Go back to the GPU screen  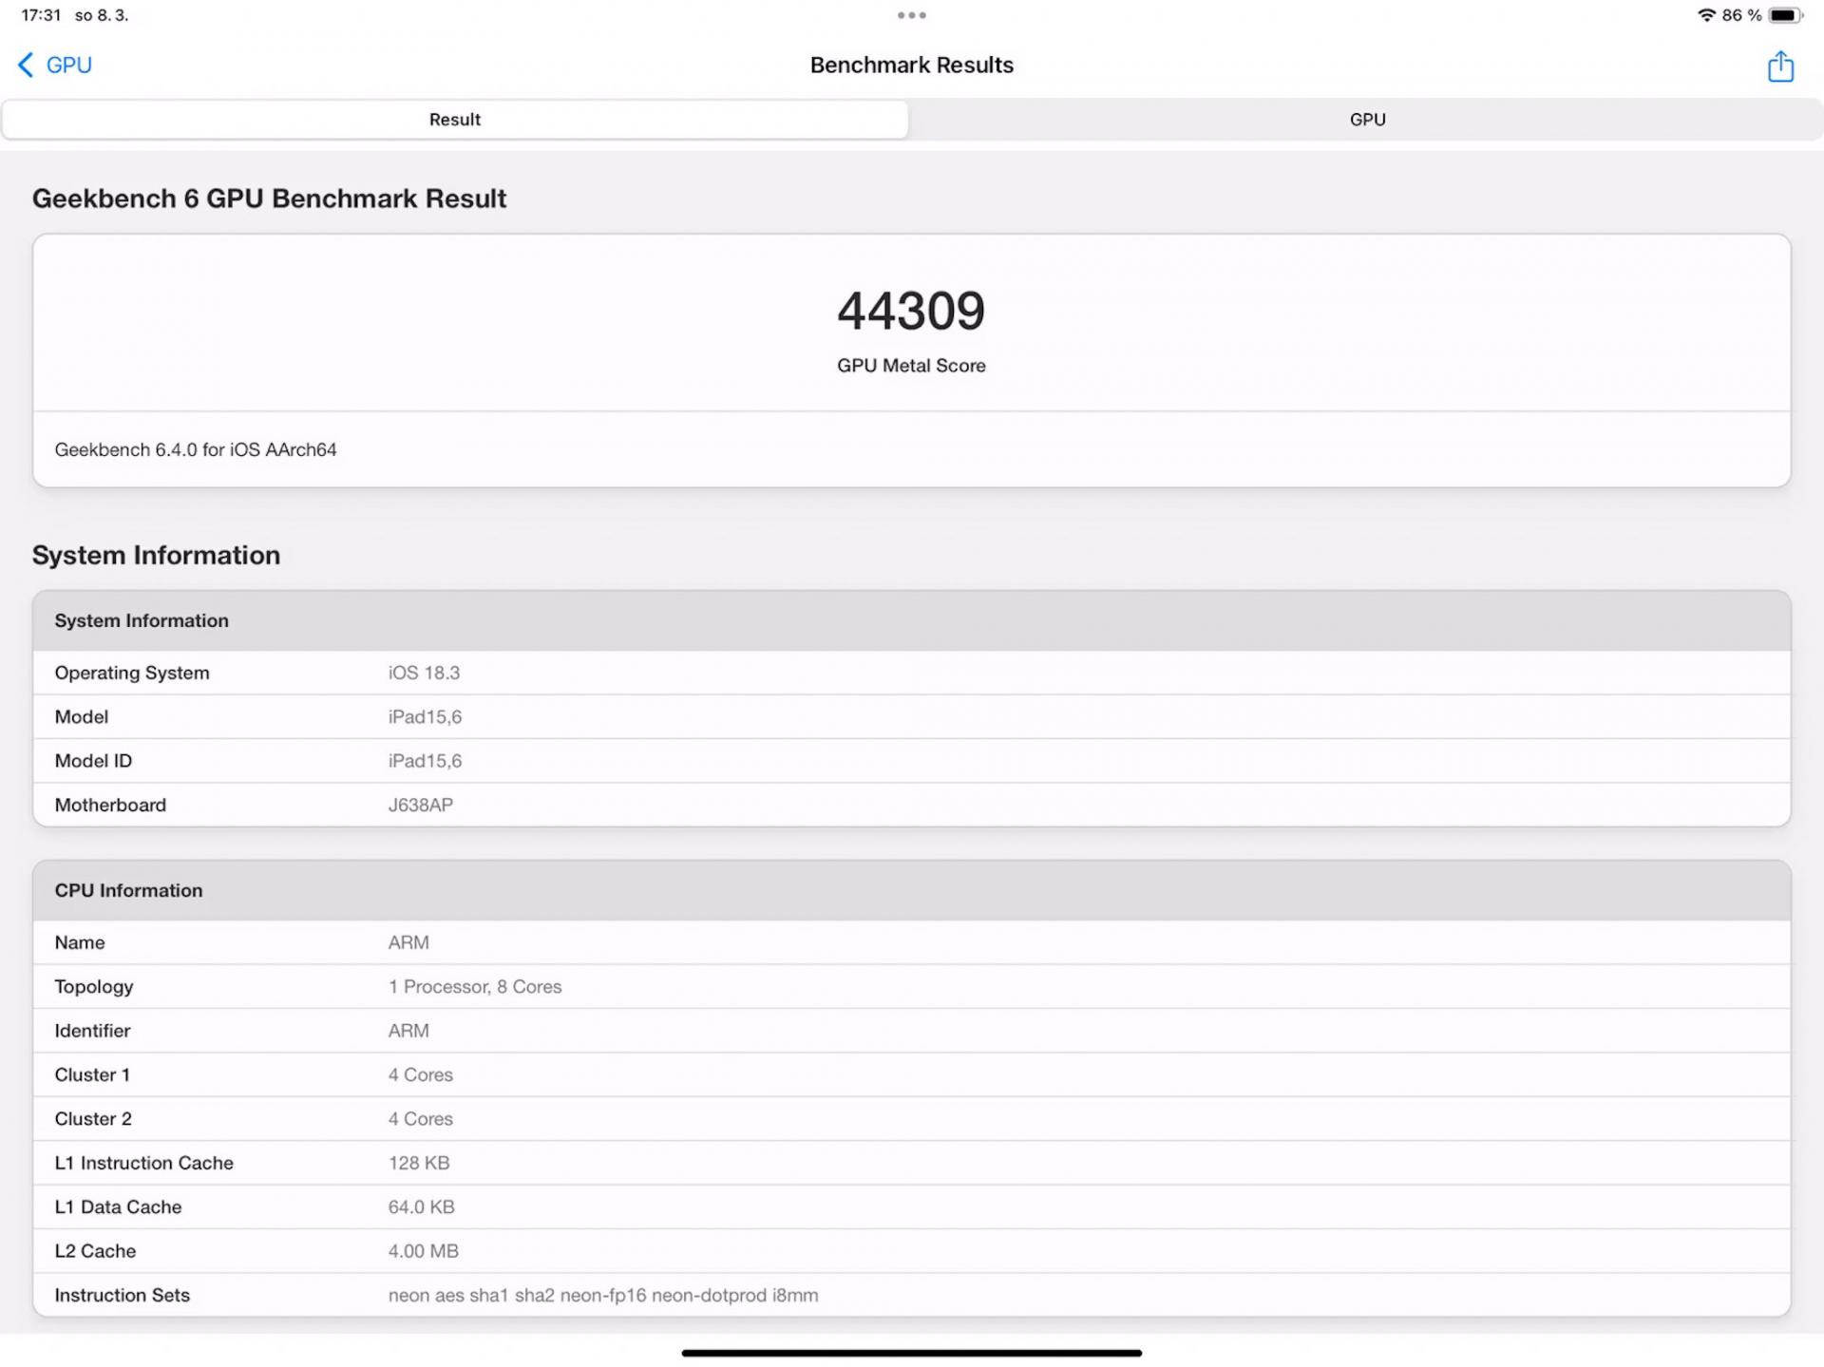tap(55, 66)
